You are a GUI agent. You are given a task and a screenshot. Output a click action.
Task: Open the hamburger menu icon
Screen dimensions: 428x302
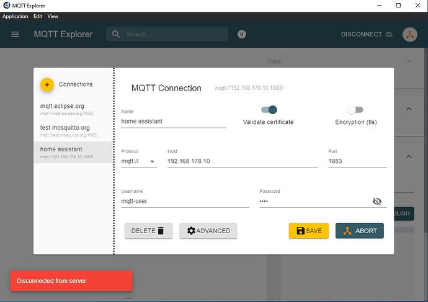click(16, 34)
